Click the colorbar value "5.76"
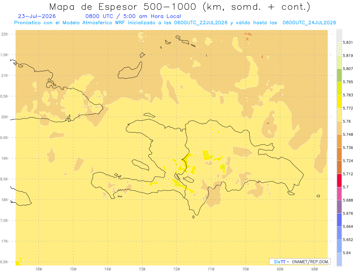This screenshot has width=353, height=273. click(x=347, y=121)
